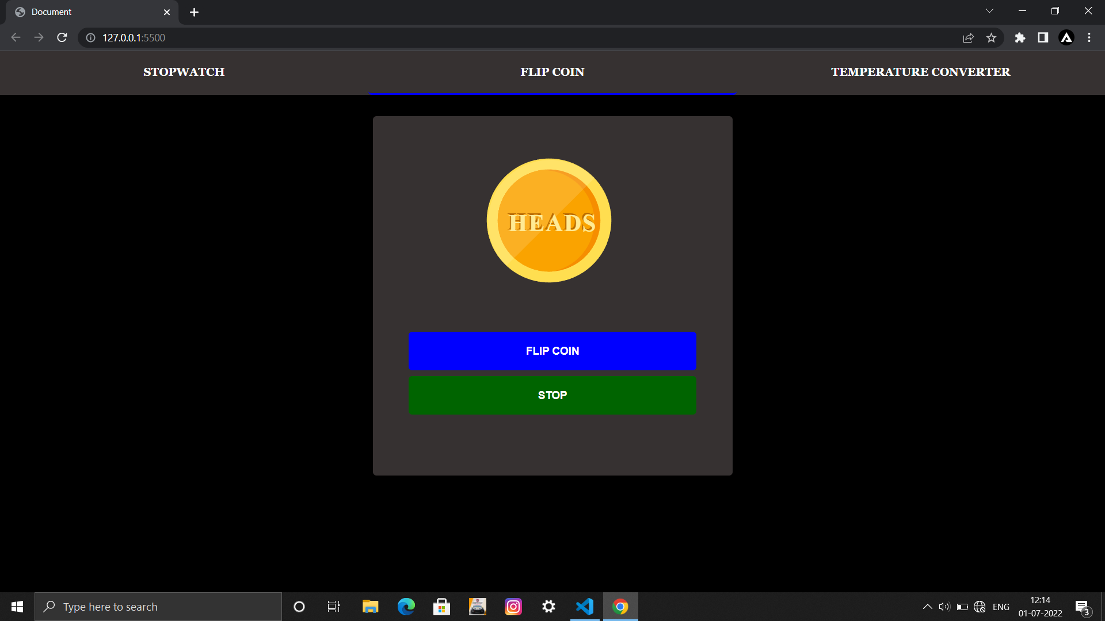1105x621 pixels.
Task: Open the volume speaker icon
Action: [x=944, y=607]
